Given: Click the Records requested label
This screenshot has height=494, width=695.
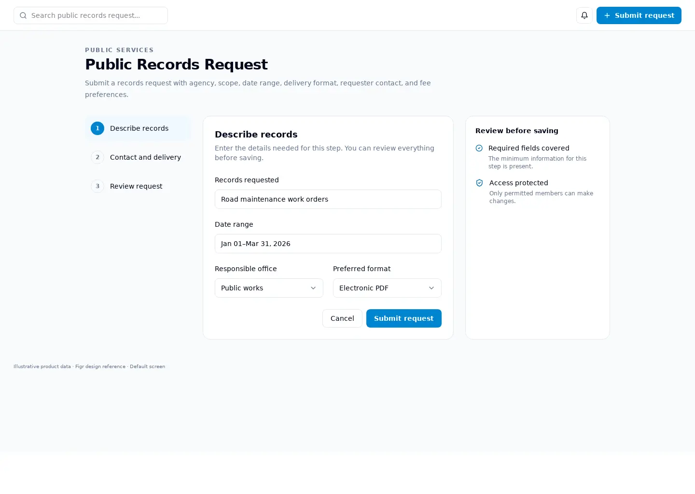Looking at the screenshot, I should (247, 180).
